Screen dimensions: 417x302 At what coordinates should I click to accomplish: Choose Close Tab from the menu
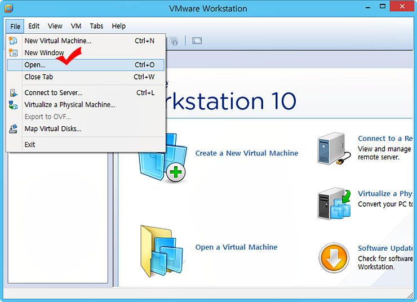(39, 77)
